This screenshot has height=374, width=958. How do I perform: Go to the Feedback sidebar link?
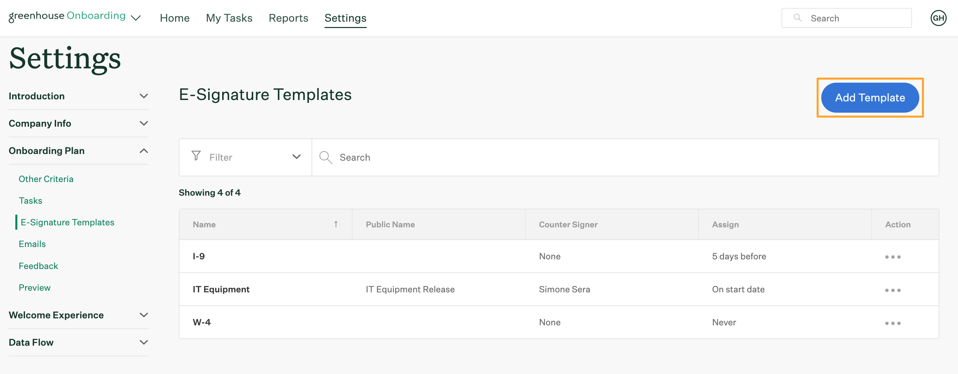coord(38,266)
